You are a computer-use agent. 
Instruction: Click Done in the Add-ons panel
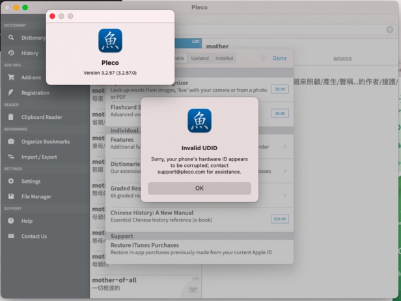(x=279, y=59)
